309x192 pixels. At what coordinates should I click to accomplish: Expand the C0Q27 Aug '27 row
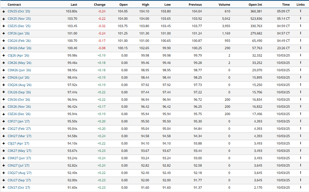[x=4, y=173]
